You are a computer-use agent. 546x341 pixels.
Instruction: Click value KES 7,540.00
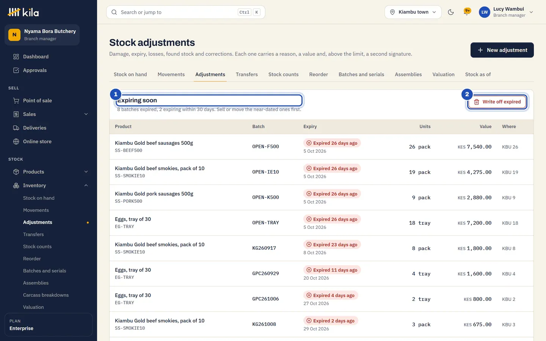[474, 147]
